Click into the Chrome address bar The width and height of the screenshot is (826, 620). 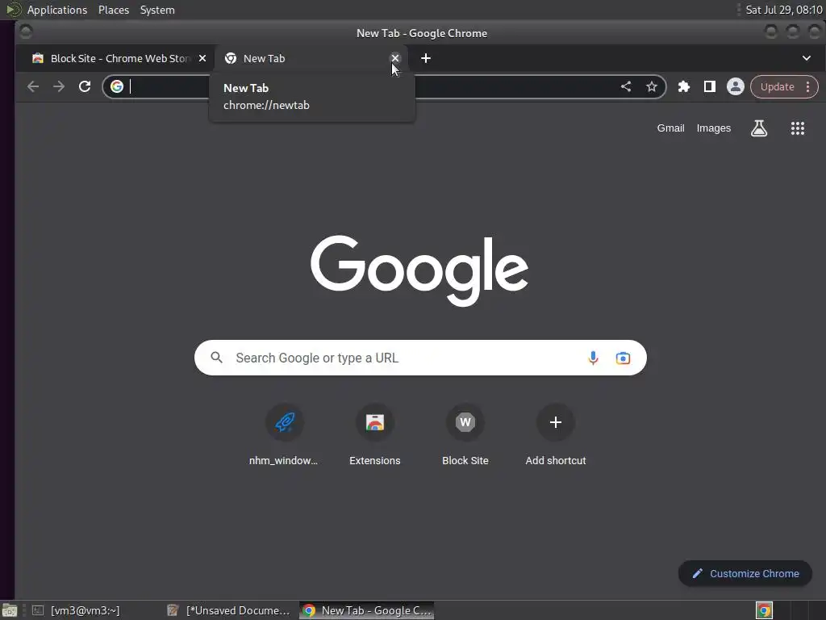[385, 86]
